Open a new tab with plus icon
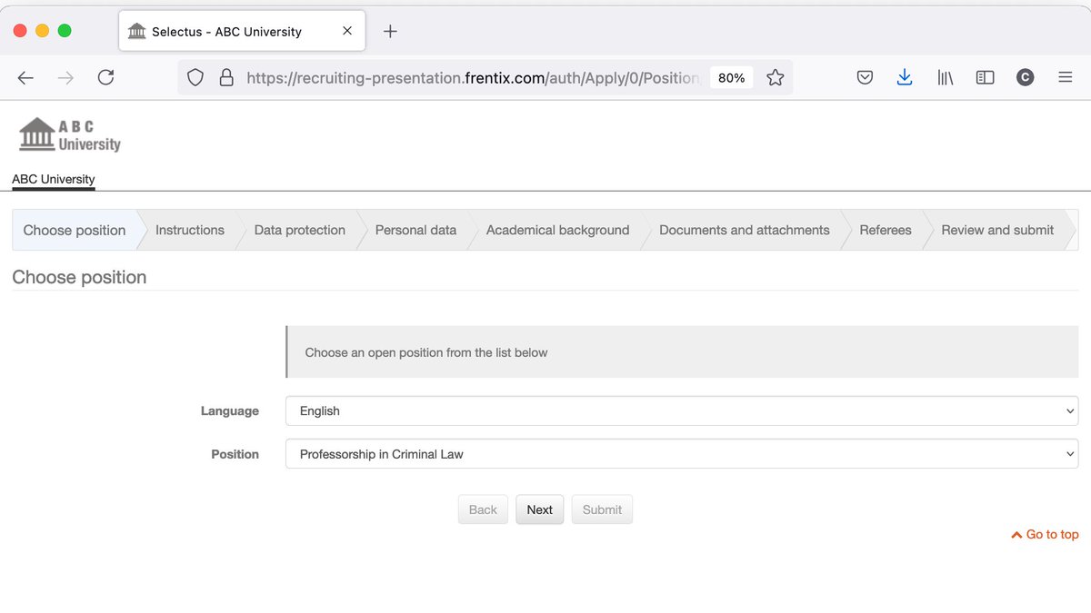The width and height of the screenshot is (1091, 613). coord(390,32)
